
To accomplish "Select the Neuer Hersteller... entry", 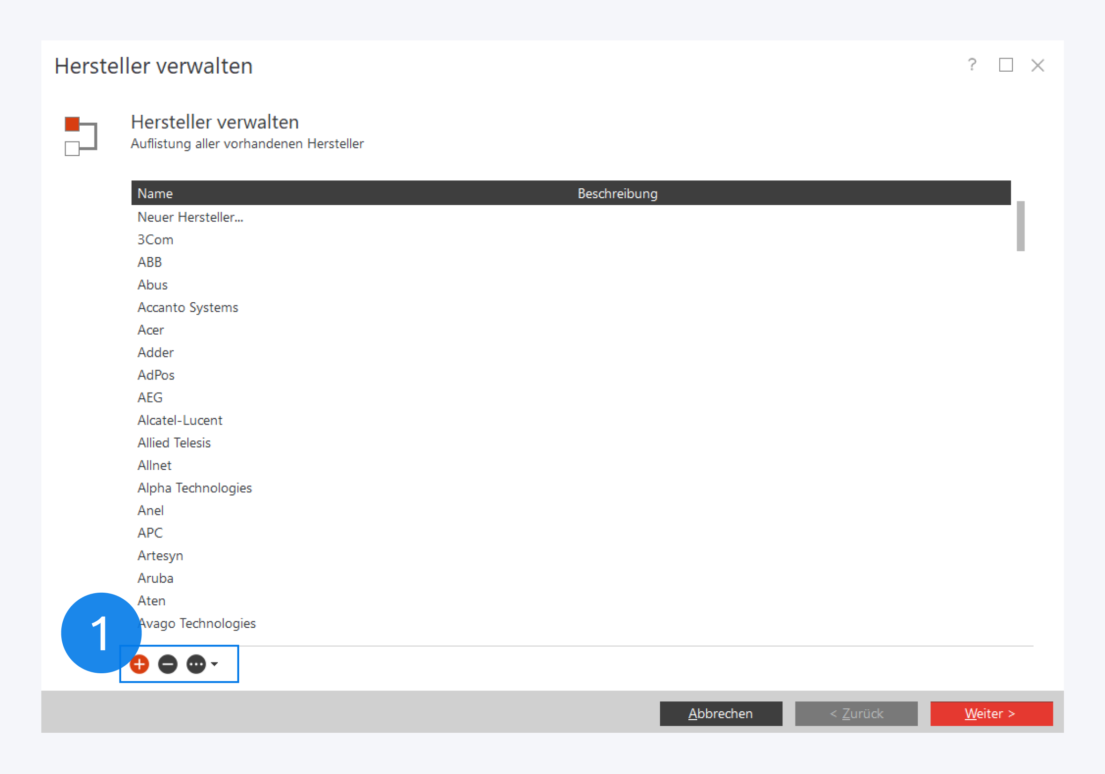I will coord(190,217).
